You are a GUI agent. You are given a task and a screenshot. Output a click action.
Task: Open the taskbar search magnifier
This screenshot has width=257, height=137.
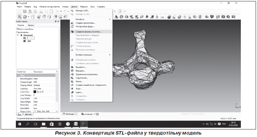pyautogui.click(x=28, y=124)
